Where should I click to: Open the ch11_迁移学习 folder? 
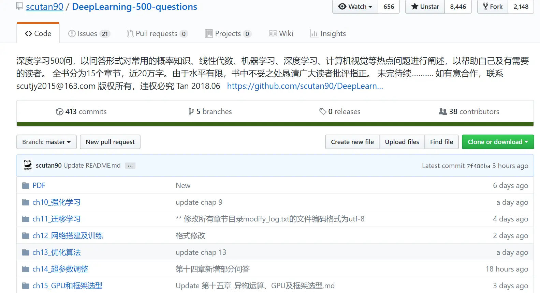tap(57, 219)
